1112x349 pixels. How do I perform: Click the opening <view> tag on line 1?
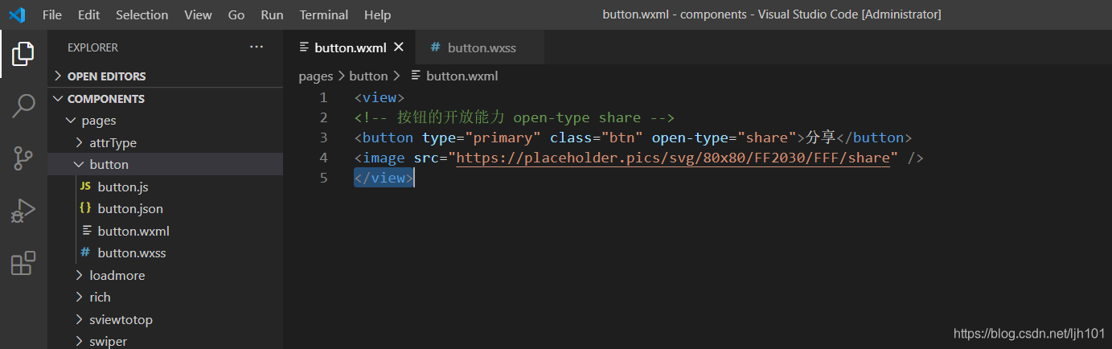point(380,97)
